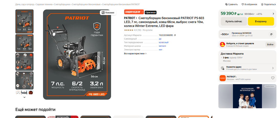Expand price details chevron next to discount

tap(273, 14)
